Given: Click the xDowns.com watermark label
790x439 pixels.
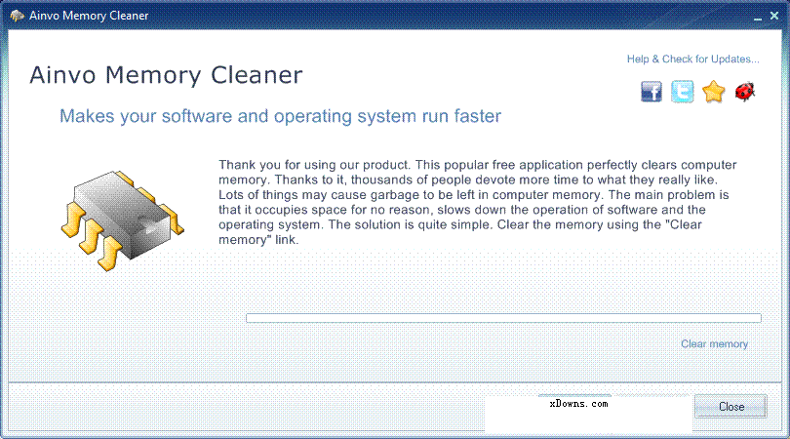Looking at the screenshot, I should (578, 403).
